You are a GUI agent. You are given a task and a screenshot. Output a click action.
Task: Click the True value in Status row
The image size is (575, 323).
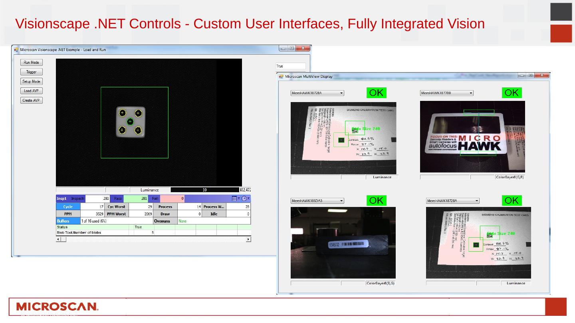(138, 227)
